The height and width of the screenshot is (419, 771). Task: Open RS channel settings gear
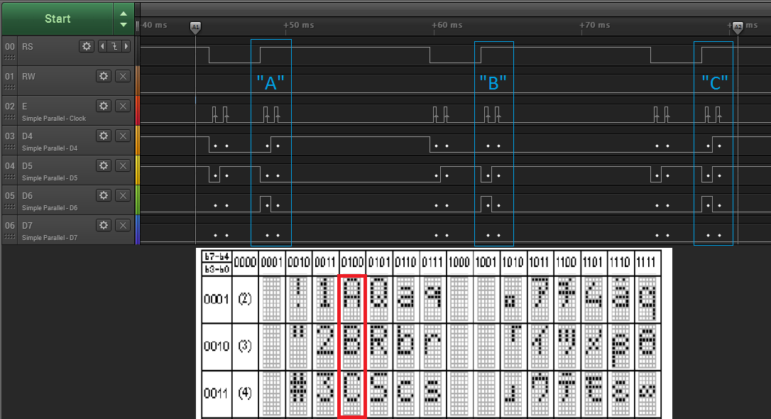tap(87, 46)
